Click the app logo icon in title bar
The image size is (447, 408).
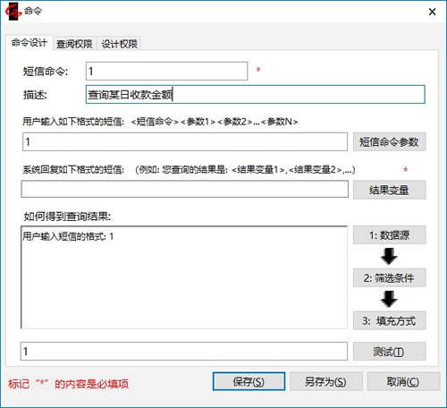(13, 12)
